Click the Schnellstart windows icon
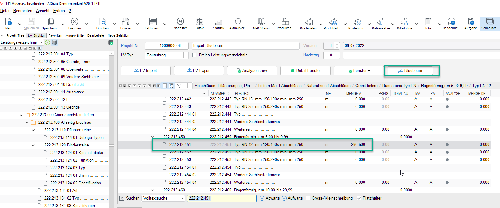 pyautogui.click(x=490, y=21)
